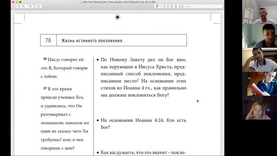Focus the Preview search field
This screenshot has height=156, width=277.
202,6
